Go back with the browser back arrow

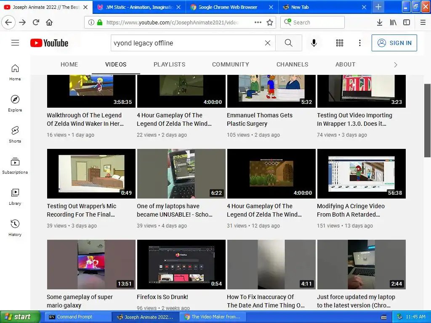(x=8, y=22)
